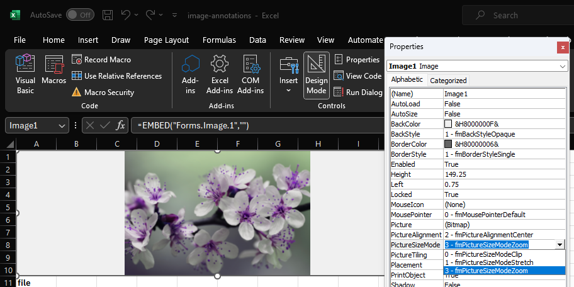Expand the Image1 object selector dropdown
The height and width of the screenshot is (287, 574).
click(x=561, y=66)
